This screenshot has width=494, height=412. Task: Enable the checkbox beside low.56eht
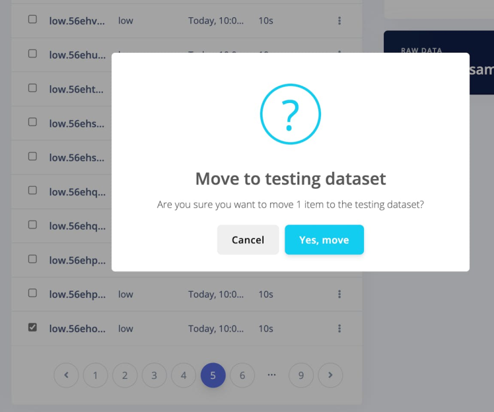[32, 88]
